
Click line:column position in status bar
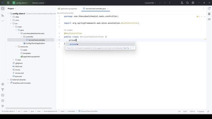point(179,111)
